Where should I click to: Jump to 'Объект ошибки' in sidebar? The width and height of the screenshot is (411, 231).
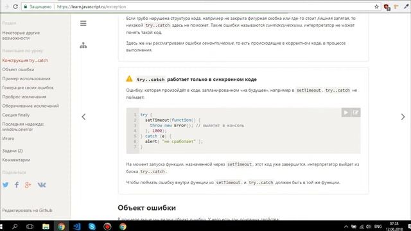click(18, 69)
